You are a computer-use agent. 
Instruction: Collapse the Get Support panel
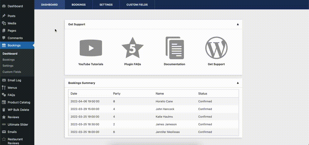[x=238, y=24]
